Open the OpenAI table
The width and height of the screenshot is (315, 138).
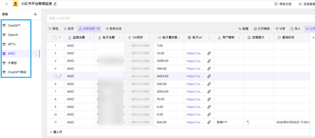point(13,35)
